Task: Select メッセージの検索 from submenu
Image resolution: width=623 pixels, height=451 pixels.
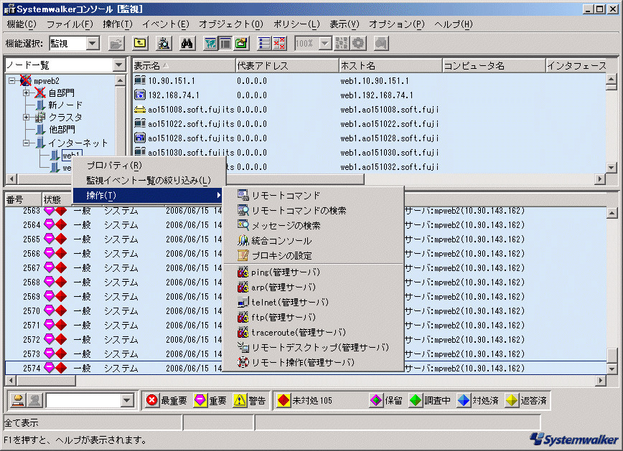Action: click(314, 225)
